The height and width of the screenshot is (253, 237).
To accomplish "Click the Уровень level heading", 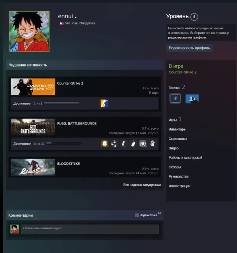I will coord(177,16).
